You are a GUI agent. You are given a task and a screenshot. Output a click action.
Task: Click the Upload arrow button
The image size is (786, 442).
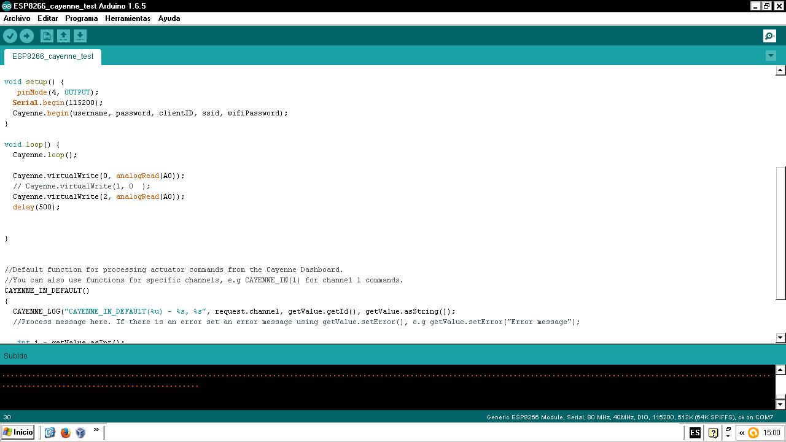(x=26, y=36)
